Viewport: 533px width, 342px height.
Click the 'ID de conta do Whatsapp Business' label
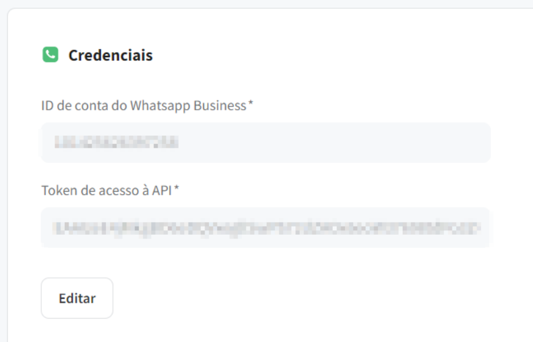[x=144, y=105]
